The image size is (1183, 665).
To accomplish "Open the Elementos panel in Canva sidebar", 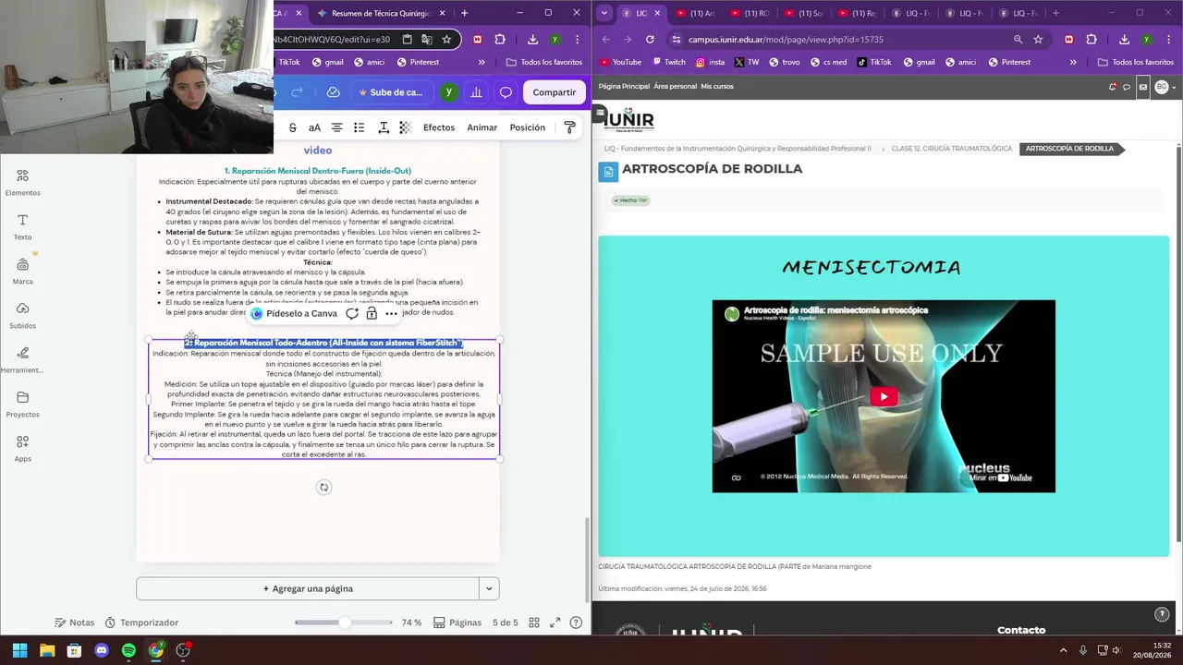I will pos(22,182).
